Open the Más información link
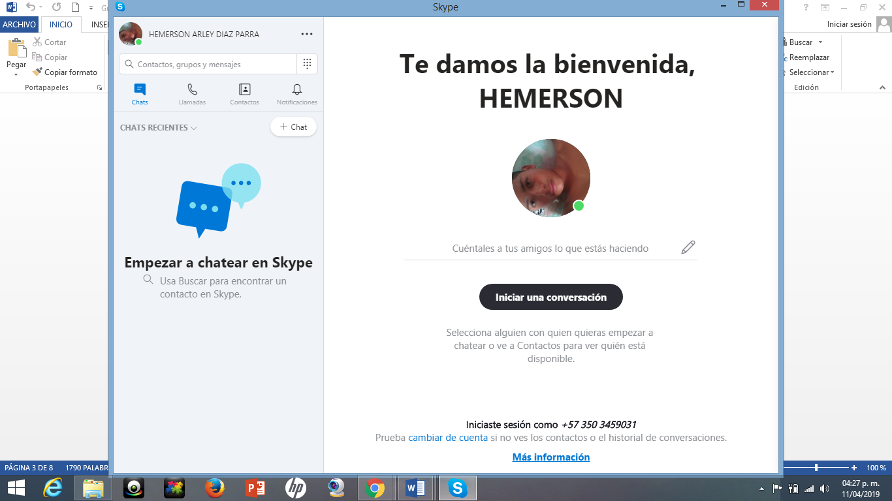 click(x=551, y=457)
